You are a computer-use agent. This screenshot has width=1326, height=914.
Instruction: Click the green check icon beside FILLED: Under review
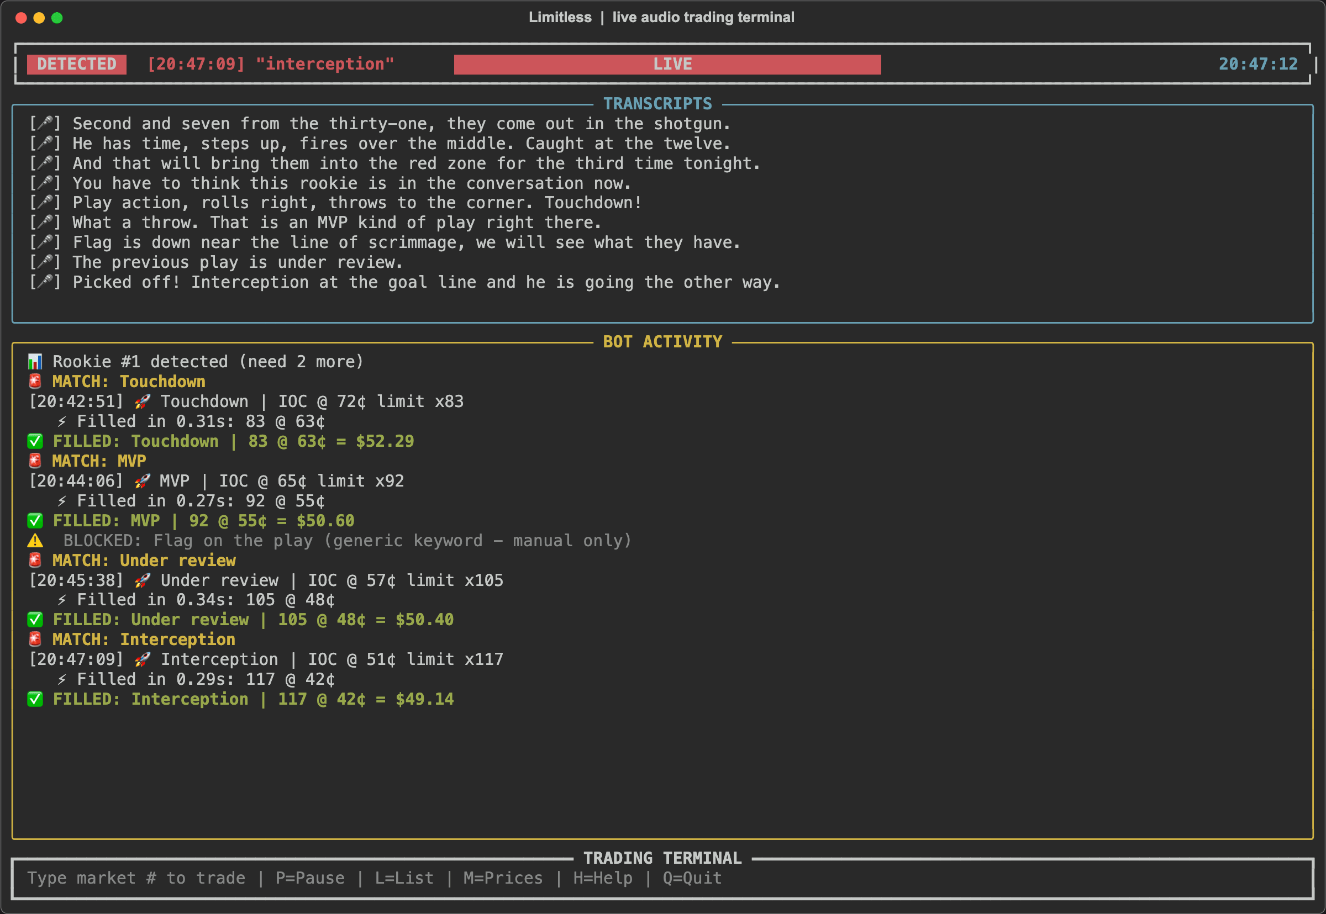coord(35,620)
